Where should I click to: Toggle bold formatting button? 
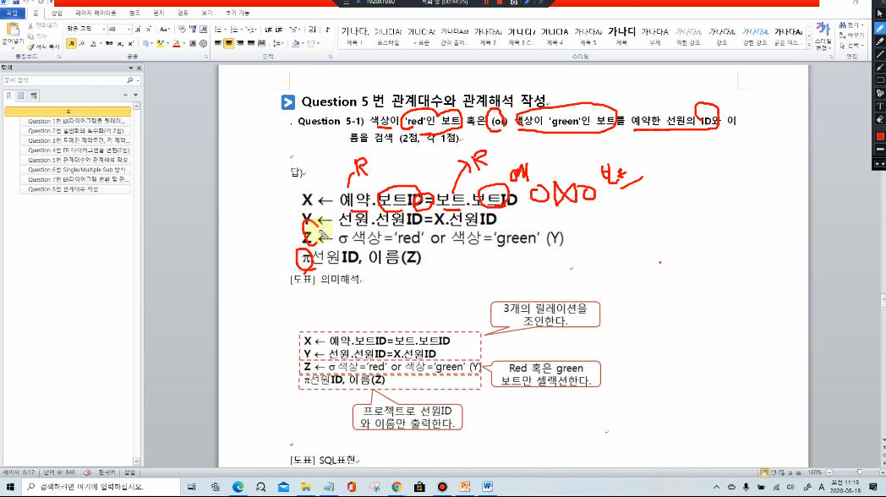coord(71,43)
